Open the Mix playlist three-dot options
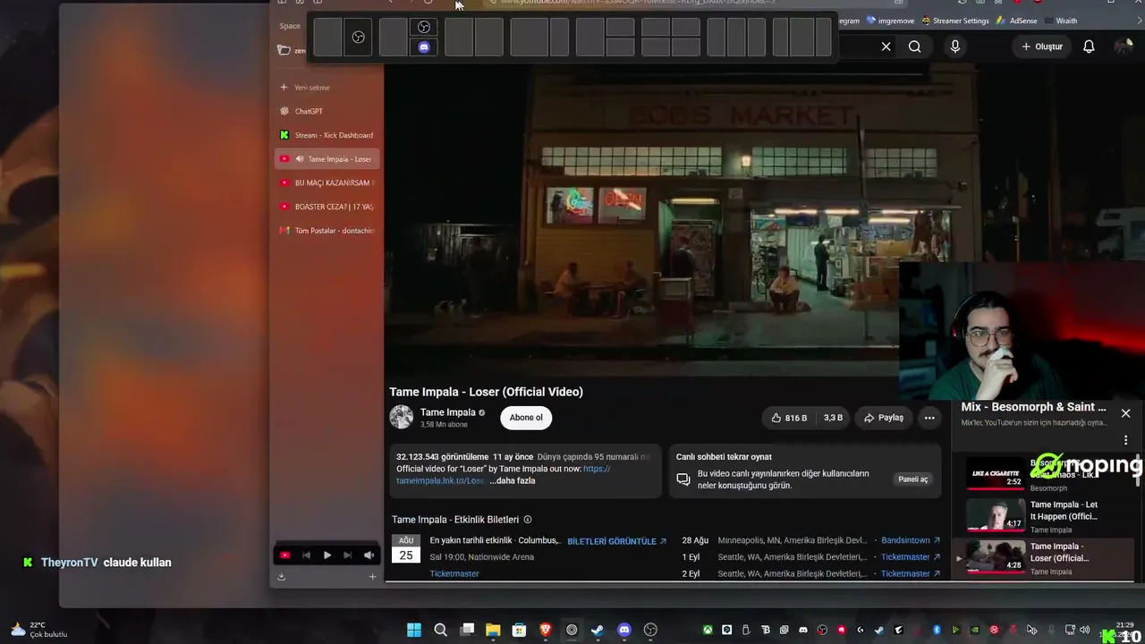The width and height of the screenshot is (1145, 644). click(1125, 440)
